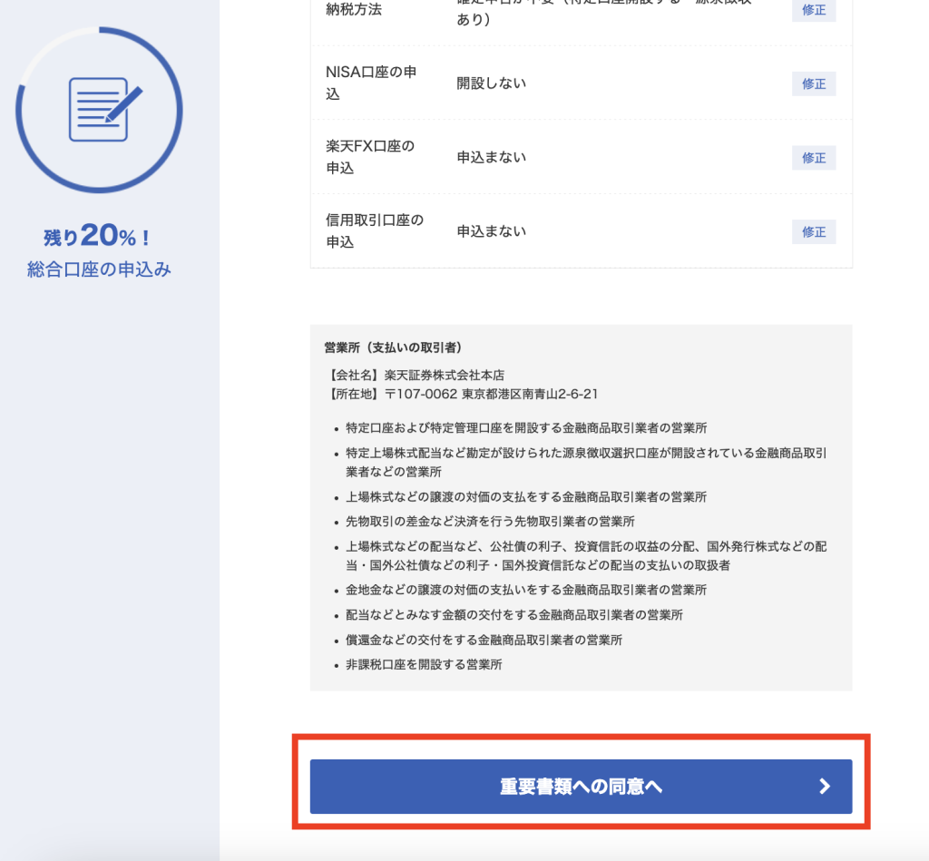Click the 修正 button for 納税方法

(x=813, y=10)
